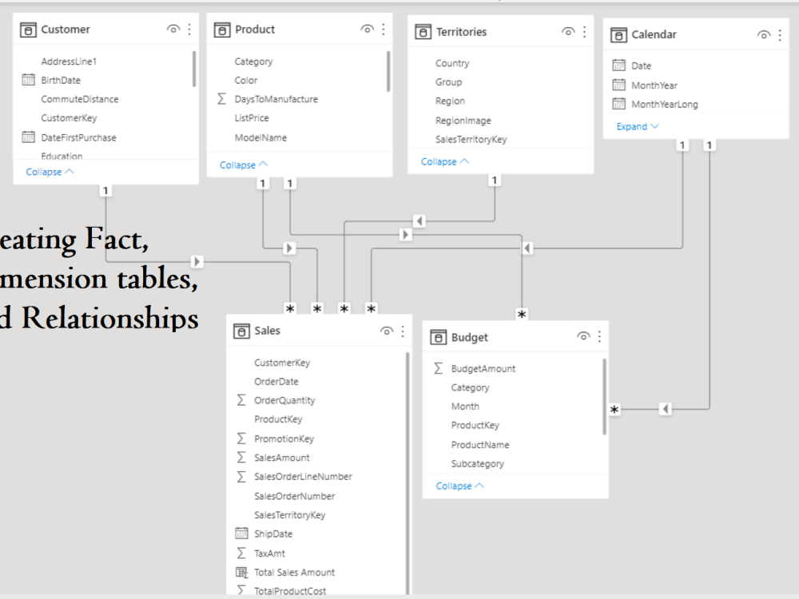The image size is (799, 599).
Task: Click sigma icon next to DaysToManufacture
Action: [221, 98]
